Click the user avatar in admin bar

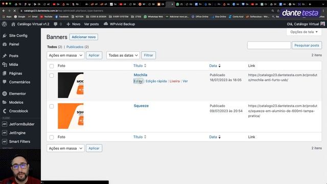pos(322,24)
